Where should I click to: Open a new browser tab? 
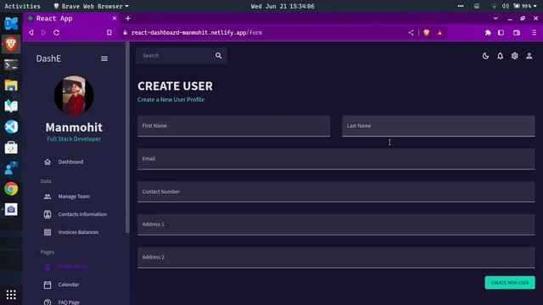point(128,19)
